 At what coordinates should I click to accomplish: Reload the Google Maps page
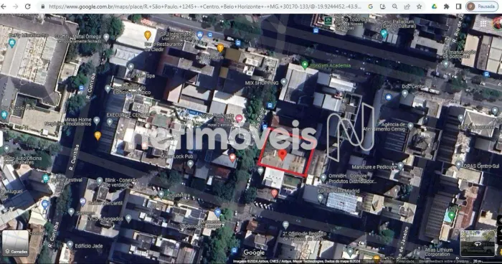[x=28, y=6]
